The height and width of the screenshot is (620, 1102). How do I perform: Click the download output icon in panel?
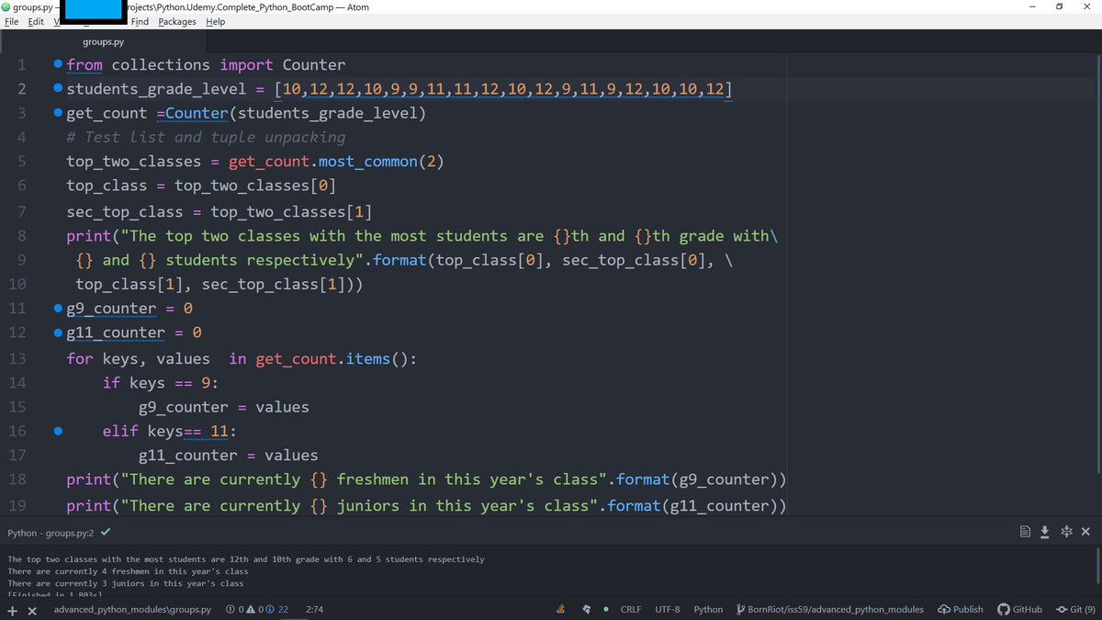1045,532
